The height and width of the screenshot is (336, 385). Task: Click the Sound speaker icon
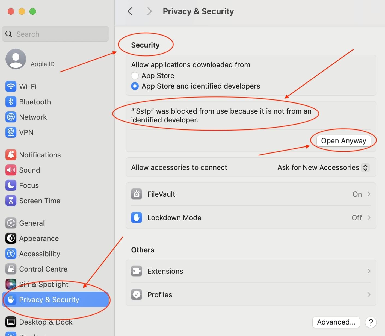(11, 170)
